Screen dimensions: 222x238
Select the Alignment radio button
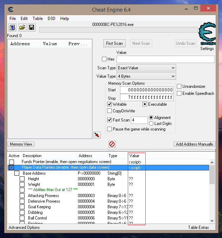pyautogui.click(x=151, y=118)
